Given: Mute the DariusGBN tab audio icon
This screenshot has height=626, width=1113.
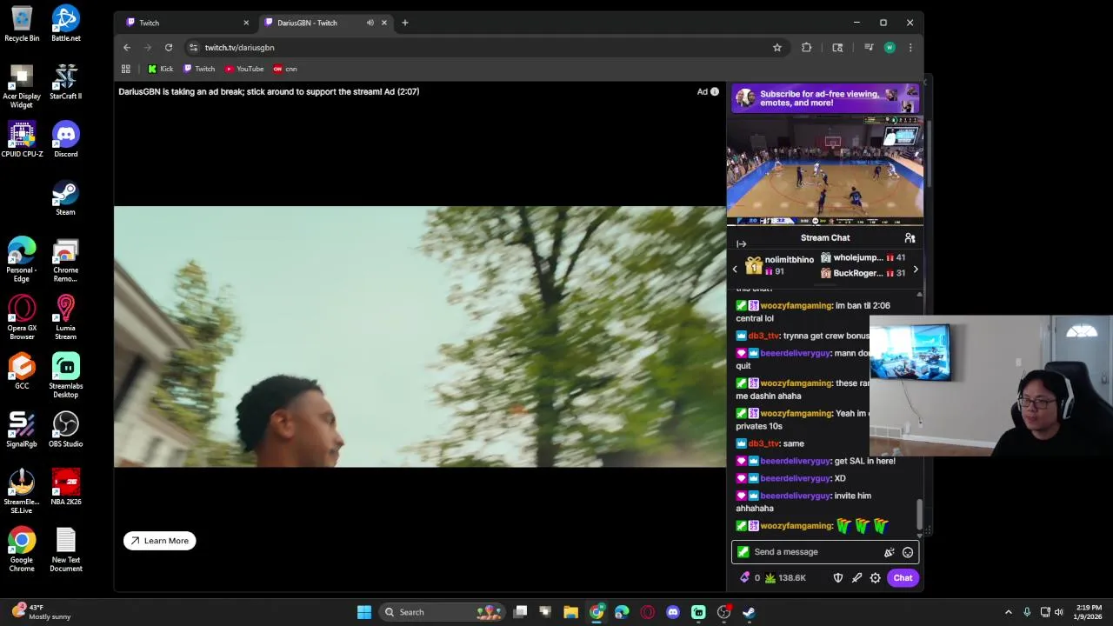Looking at the screenshot, I should tap(370, 23).
